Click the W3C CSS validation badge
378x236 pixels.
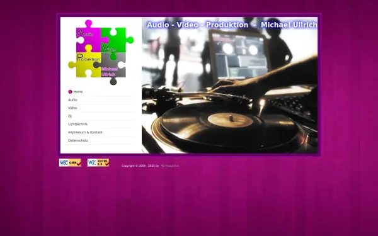[x=70, y=162]
